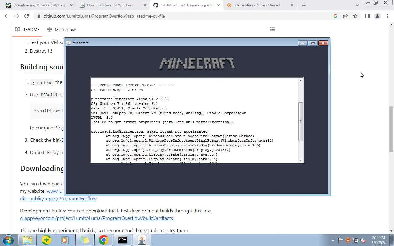This screenshot has width=394, height=246.
Task: Open green plus app in taskbar
Action: (x=46, y=240)
